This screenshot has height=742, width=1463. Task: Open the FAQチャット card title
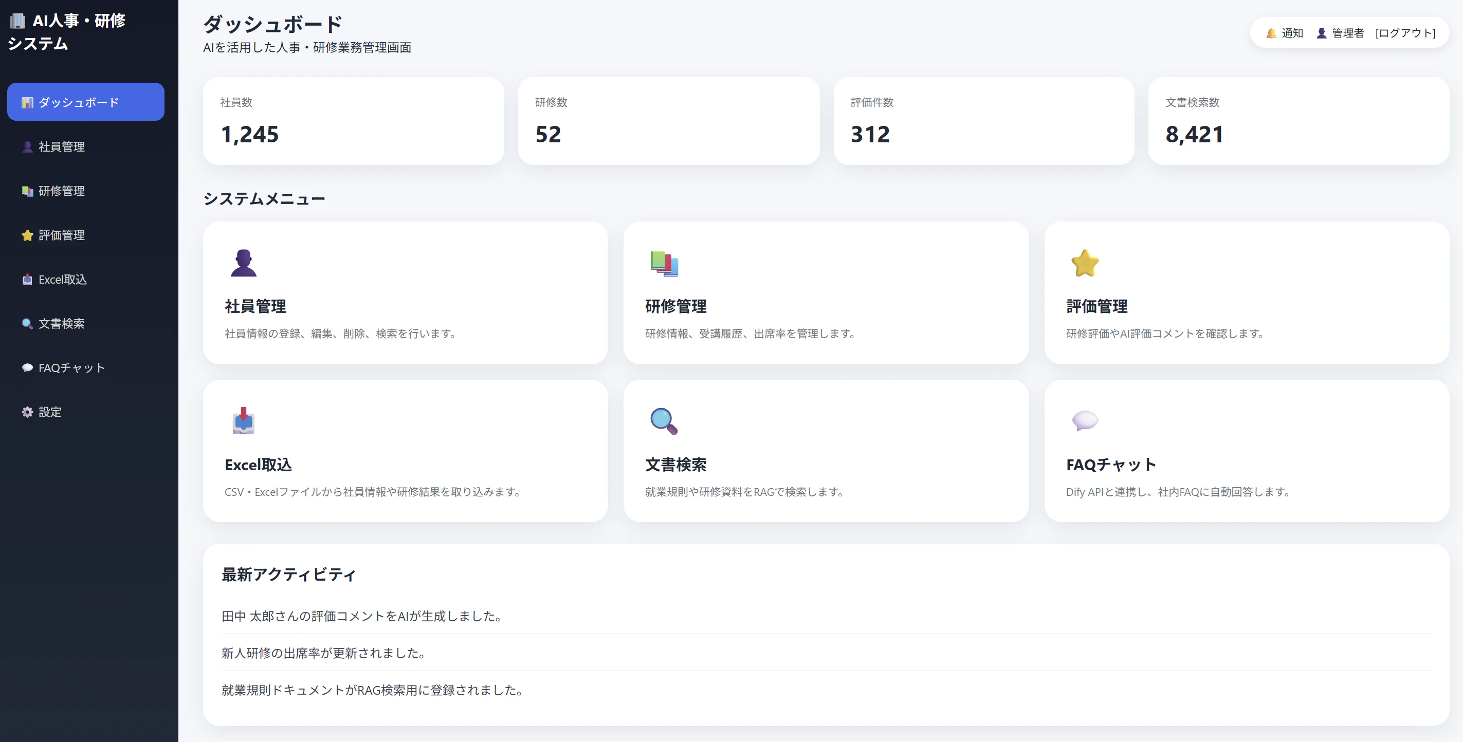click(x=1111, y=465)
